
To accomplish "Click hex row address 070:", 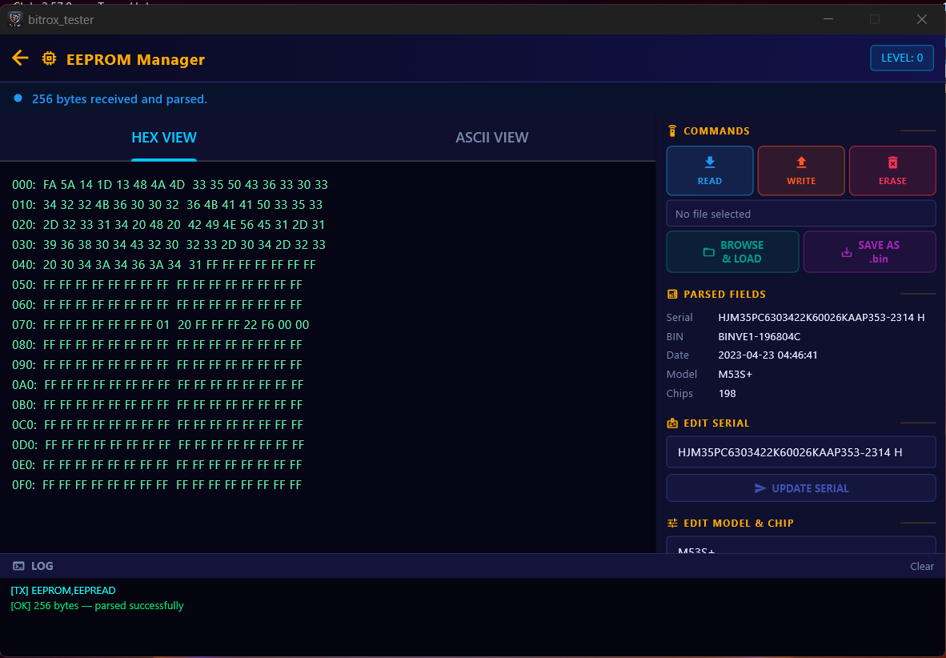I will (23, 325).
